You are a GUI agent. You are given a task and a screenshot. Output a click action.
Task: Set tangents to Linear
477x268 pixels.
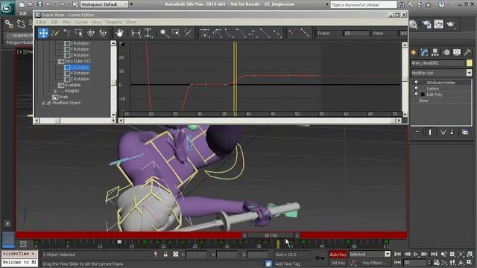(265, 33)
